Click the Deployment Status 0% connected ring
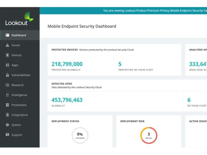Screen dimensions: 207x155 80,136
